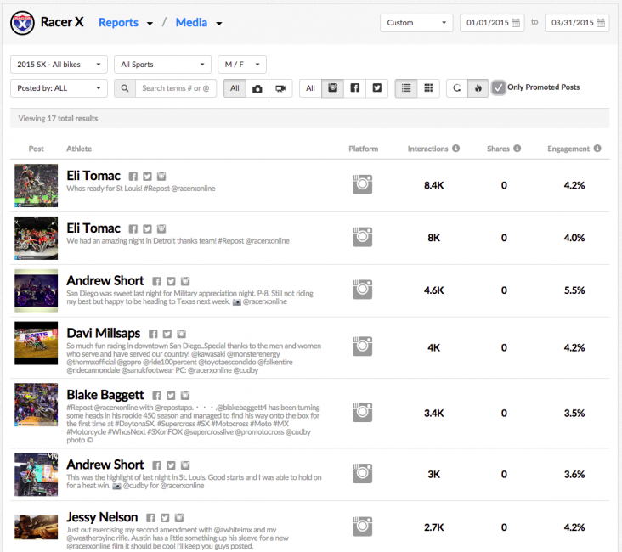Open the Posted by: ALL dropdown

(59, 88)
